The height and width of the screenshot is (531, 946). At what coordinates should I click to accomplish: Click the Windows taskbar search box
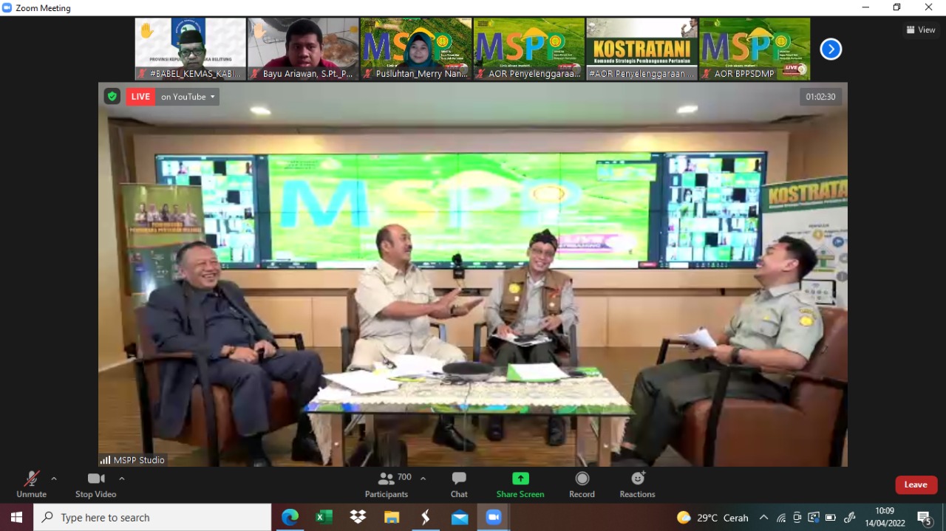pos(152,518)
